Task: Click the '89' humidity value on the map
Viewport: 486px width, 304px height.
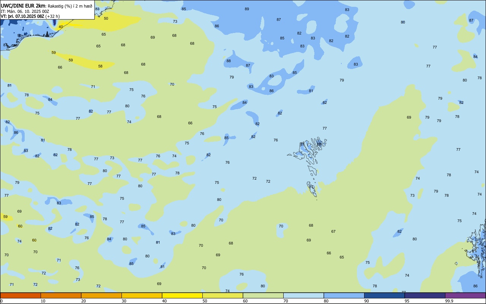Action: click(247, 9)
